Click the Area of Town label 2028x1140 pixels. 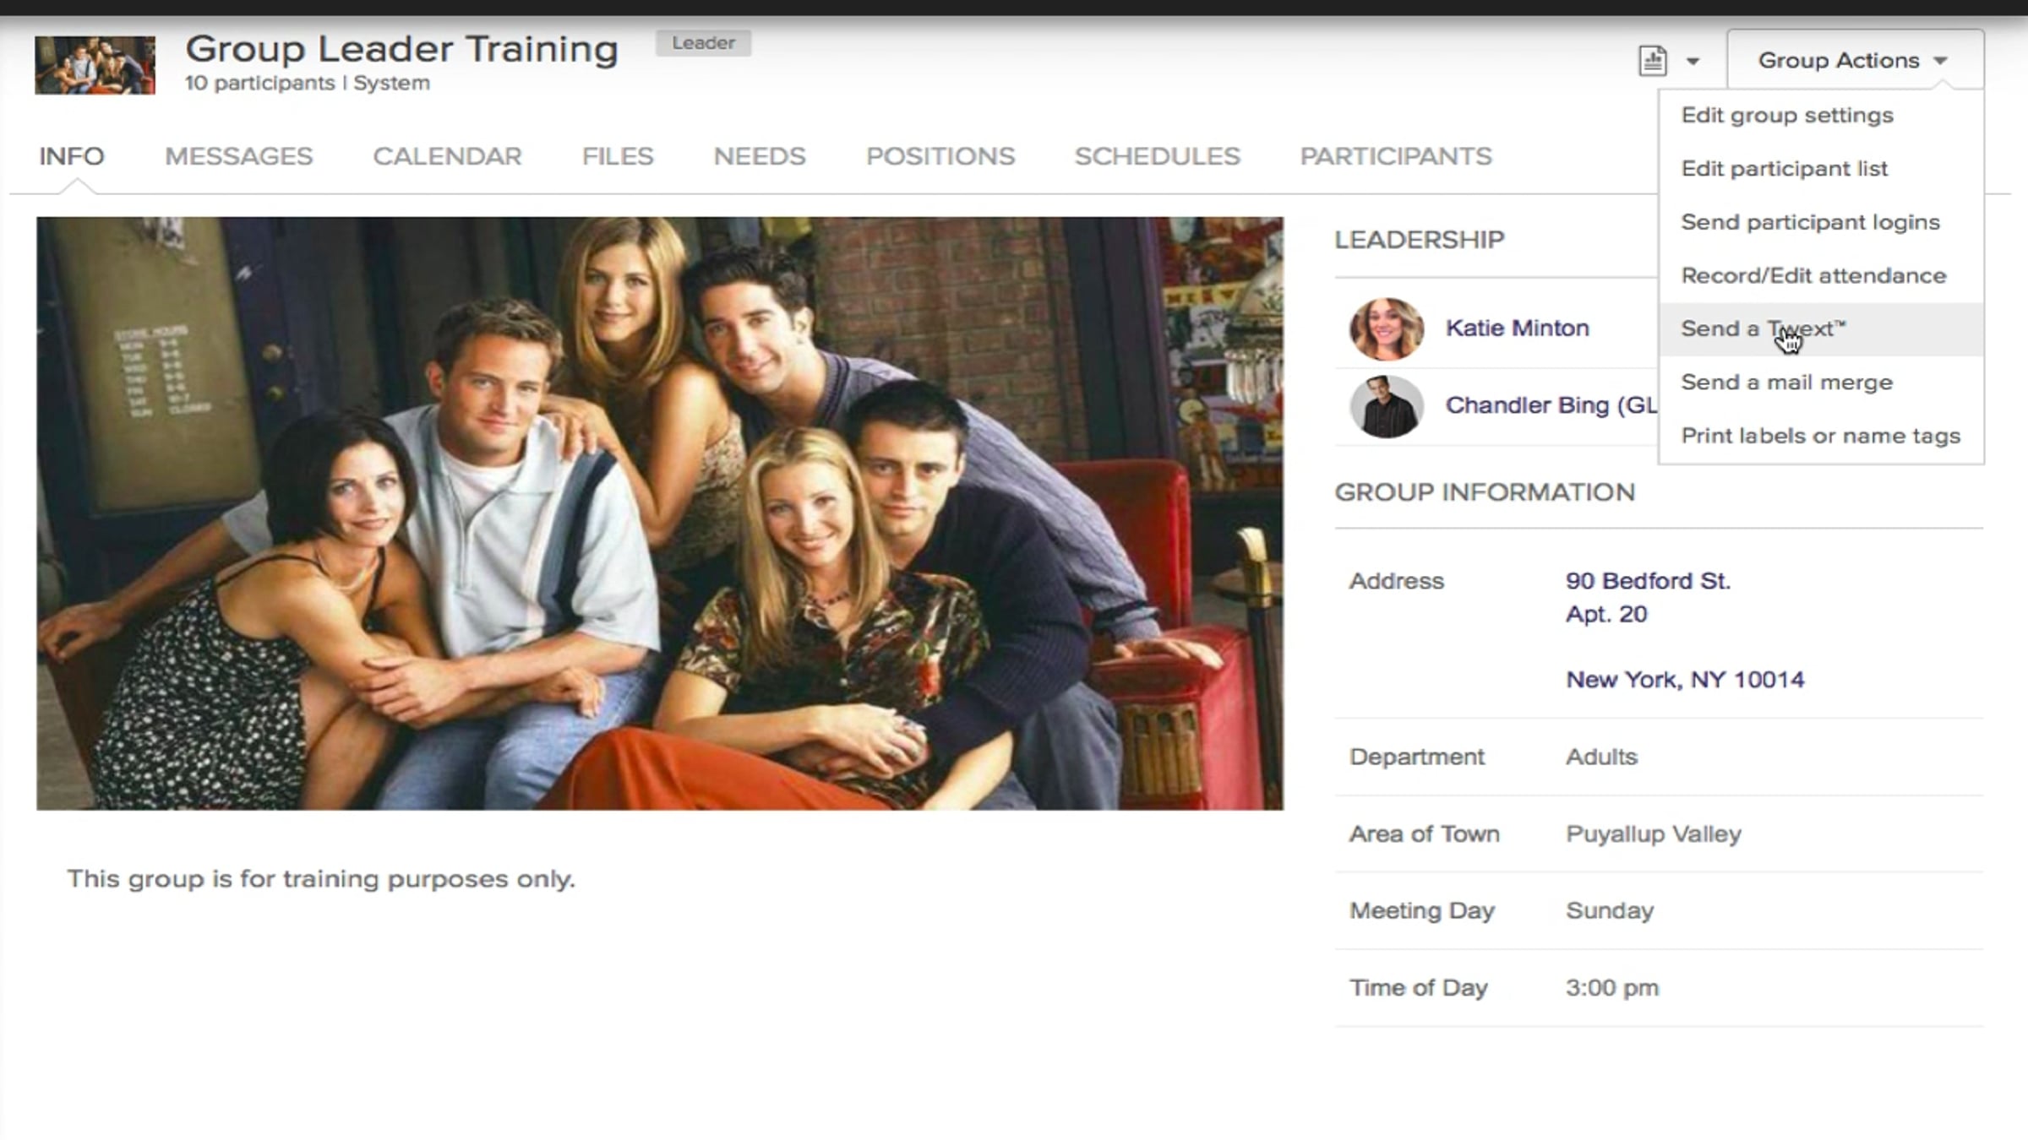coord(1425,834)
